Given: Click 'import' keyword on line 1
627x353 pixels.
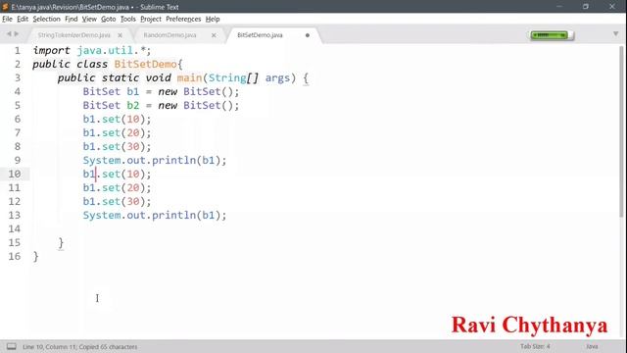Looking at the screenshot, I should pos(52,51).
